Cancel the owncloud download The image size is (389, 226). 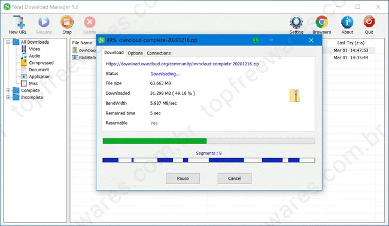235,179
